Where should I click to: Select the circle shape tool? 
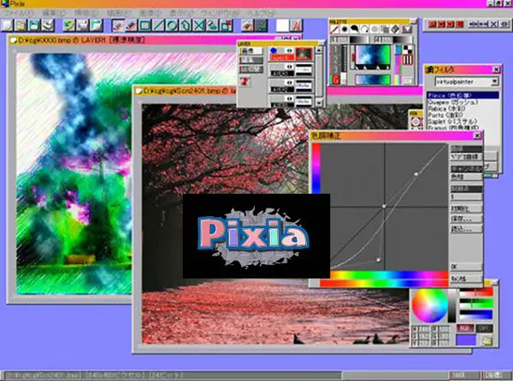coord(172,25)
